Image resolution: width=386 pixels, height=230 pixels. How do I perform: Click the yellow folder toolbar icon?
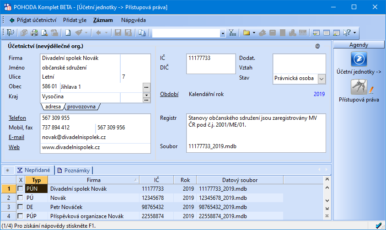(x=247, y=33)
